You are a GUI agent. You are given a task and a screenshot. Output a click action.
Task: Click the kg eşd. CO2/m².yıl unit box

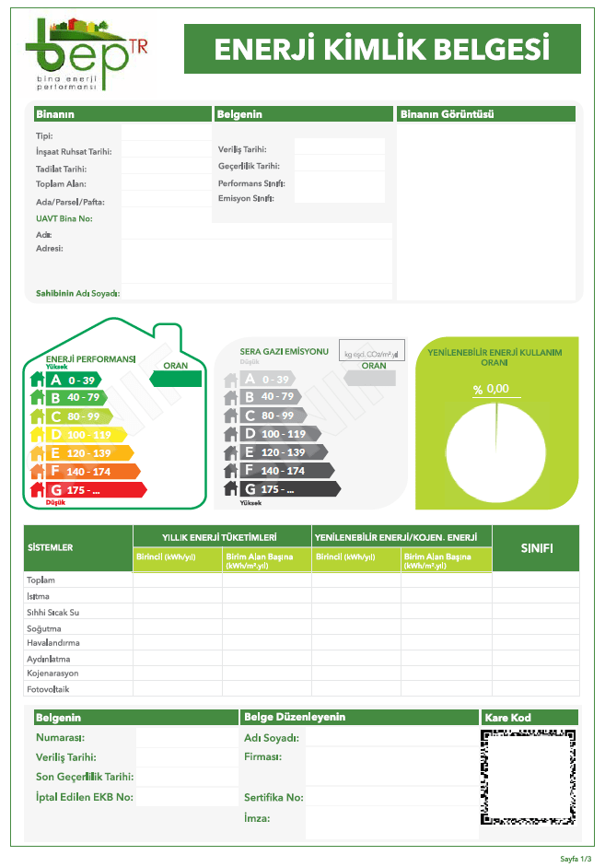pos(371,350)
